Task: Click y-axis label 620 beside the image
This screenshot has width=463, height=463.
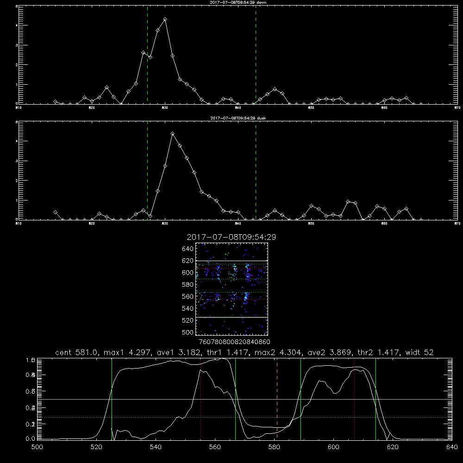Action: click(188, 261)
